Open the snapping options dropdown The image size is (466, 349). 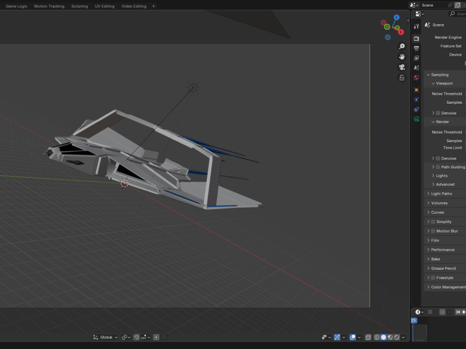click(x=145, y=337)
